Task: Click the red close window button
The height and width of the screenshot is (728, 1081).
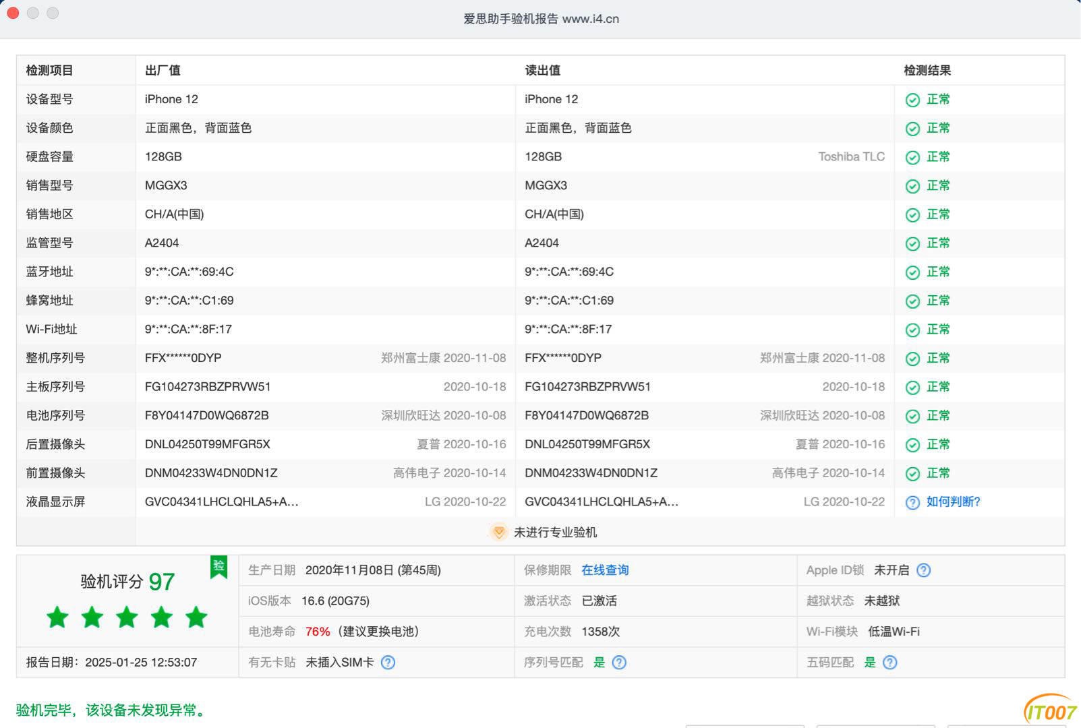Action: coord(13,13)
